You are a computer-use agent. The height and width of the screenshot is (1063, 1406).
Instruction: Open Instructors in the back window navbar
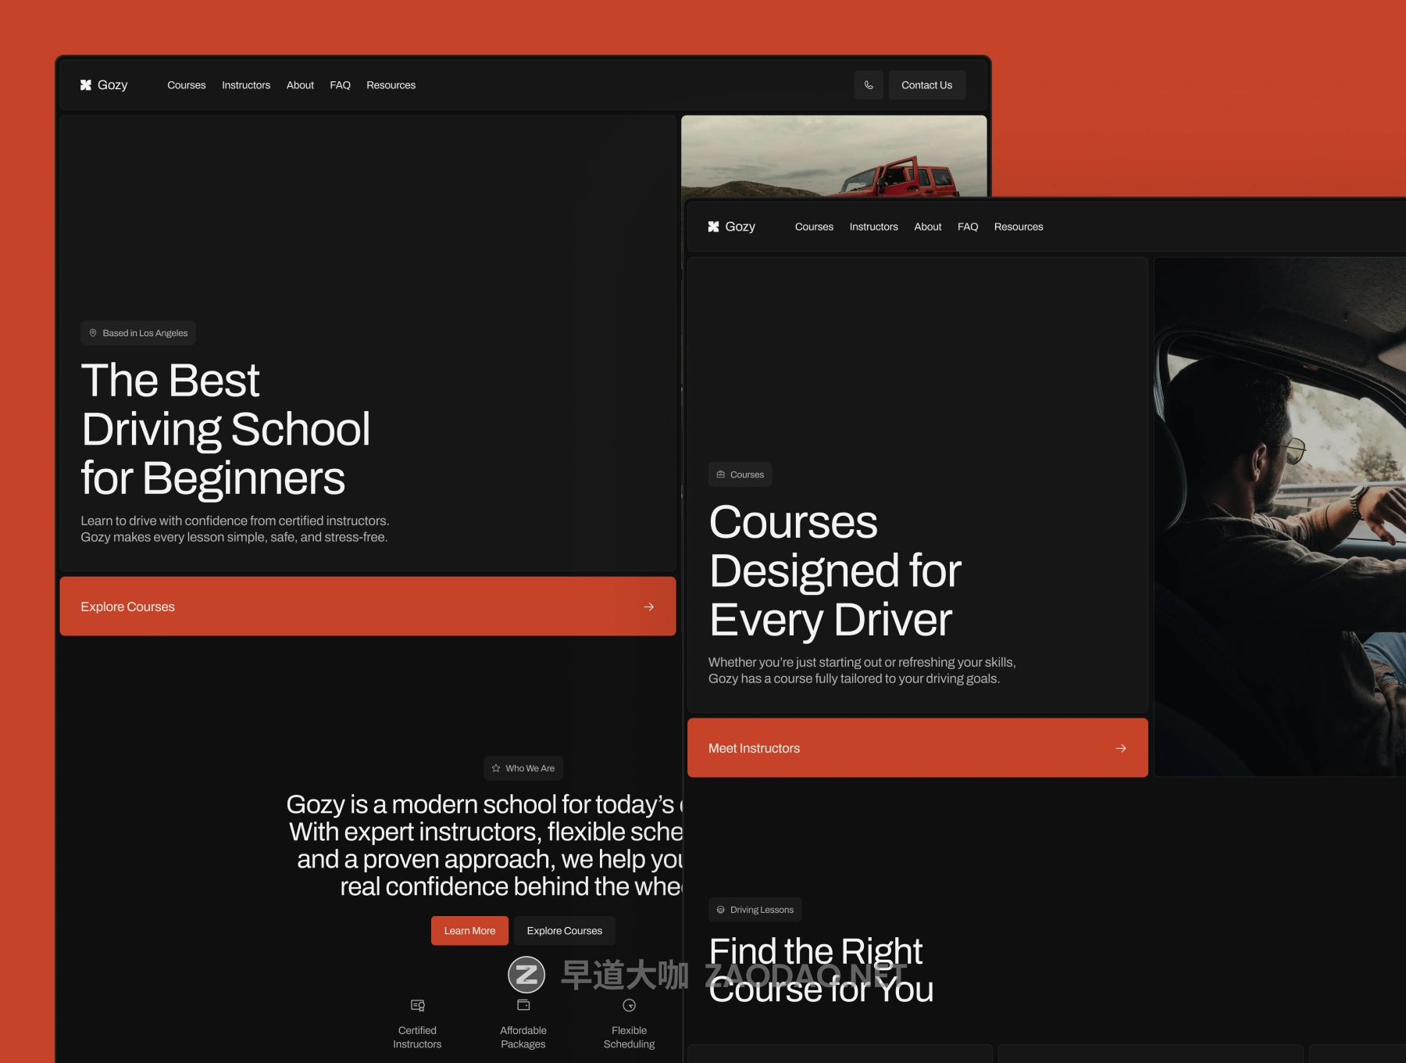(x=246, y=85)
